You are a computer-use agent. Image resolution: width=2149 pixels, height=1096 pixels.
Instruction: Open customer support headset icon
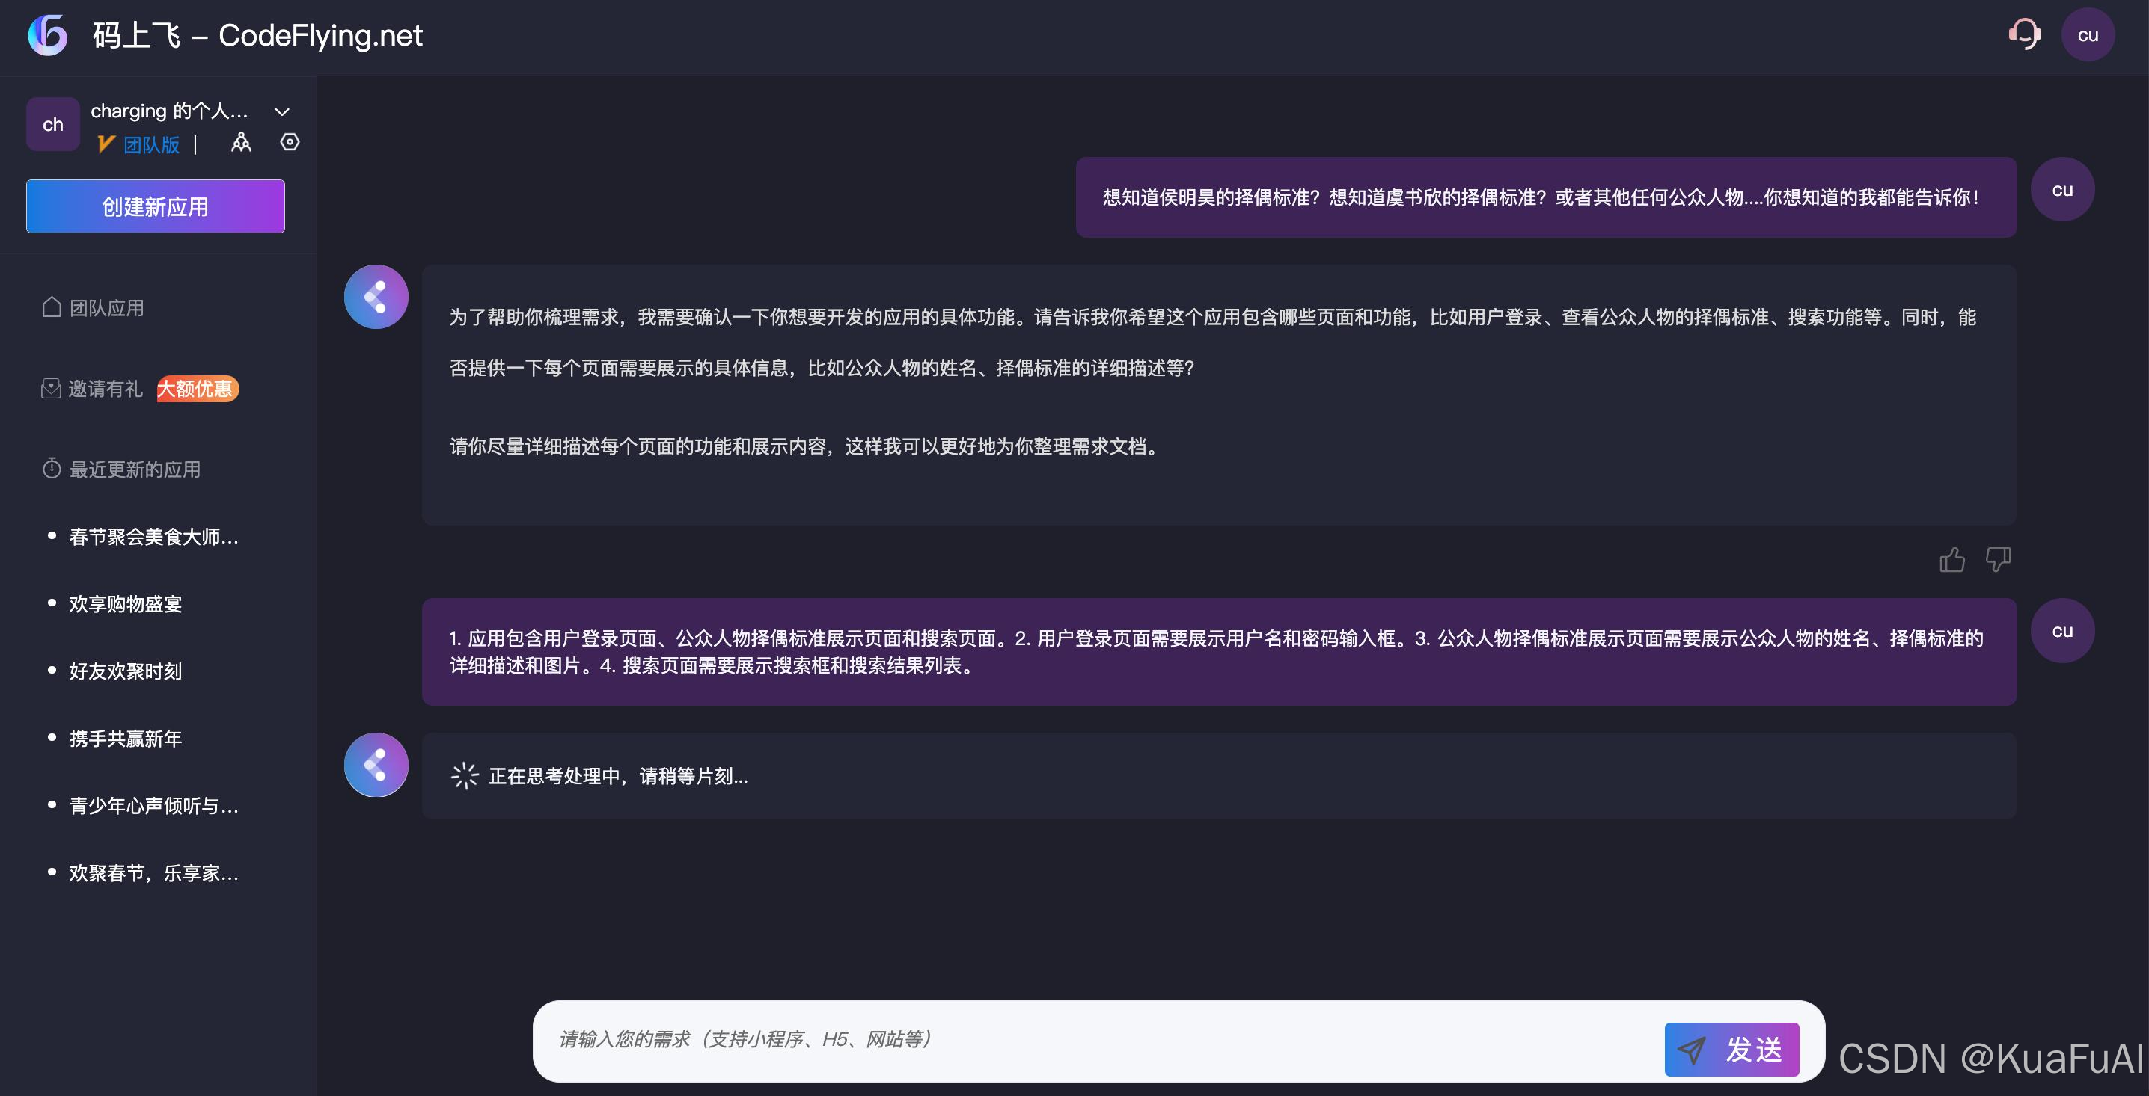[2025, 35]
